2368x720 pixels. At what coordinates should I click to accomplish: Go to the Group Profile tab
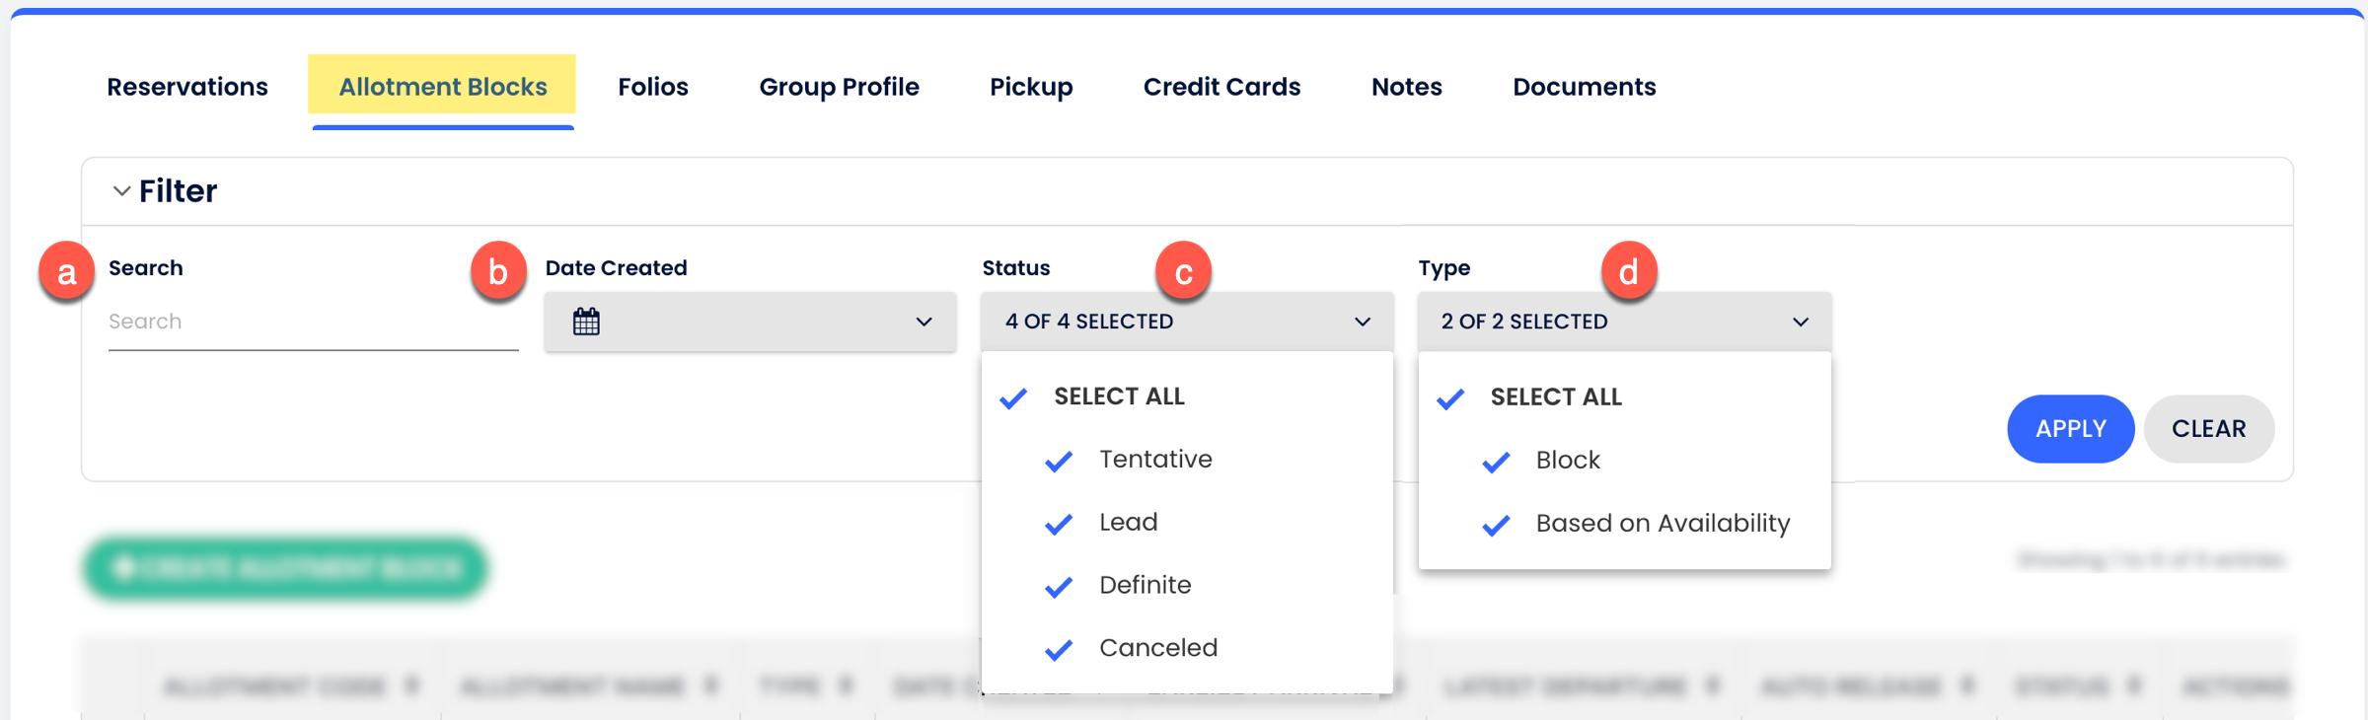click(839, 87)
